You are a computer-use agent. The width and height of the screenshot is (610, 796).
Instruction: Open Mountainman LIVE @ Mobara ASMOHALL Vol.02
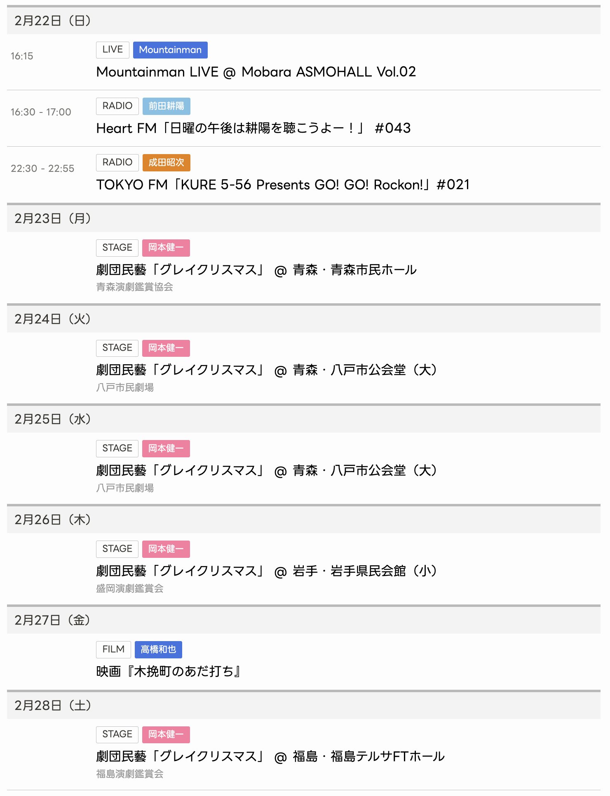coord(256,72)
